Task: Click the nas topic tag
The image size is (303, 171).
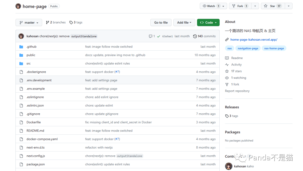Action: click(x=229, y=48)
